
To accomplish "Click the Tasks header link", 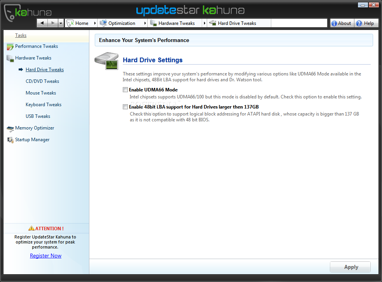I will click(21, 35).
